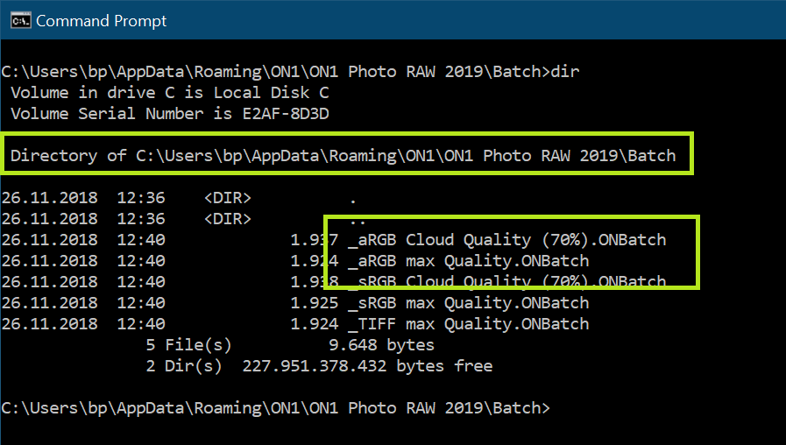Click the _TIFF max Quality.ONBatch file name
The height and width of the screenshot is (445, 786).
click(x=468, y=324)
